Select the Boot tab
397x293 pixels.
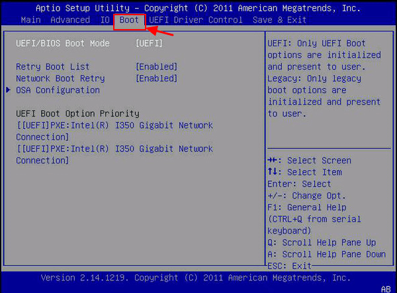pyautogui.click(x=130, y=20)
